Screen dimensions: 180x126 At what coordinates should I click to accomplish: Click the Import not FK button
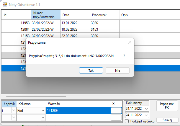pos(167,106)
